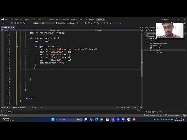Switch to the Error List tab
The height and width of the screenshot is (140, 187).
pos(4,112)
